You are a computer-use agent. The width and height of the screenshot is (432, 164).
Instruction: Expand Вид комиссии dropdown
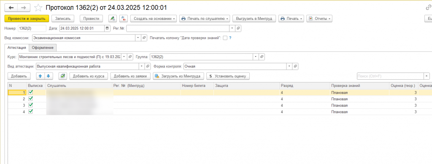pyautogui.click(x=138, y=38)
